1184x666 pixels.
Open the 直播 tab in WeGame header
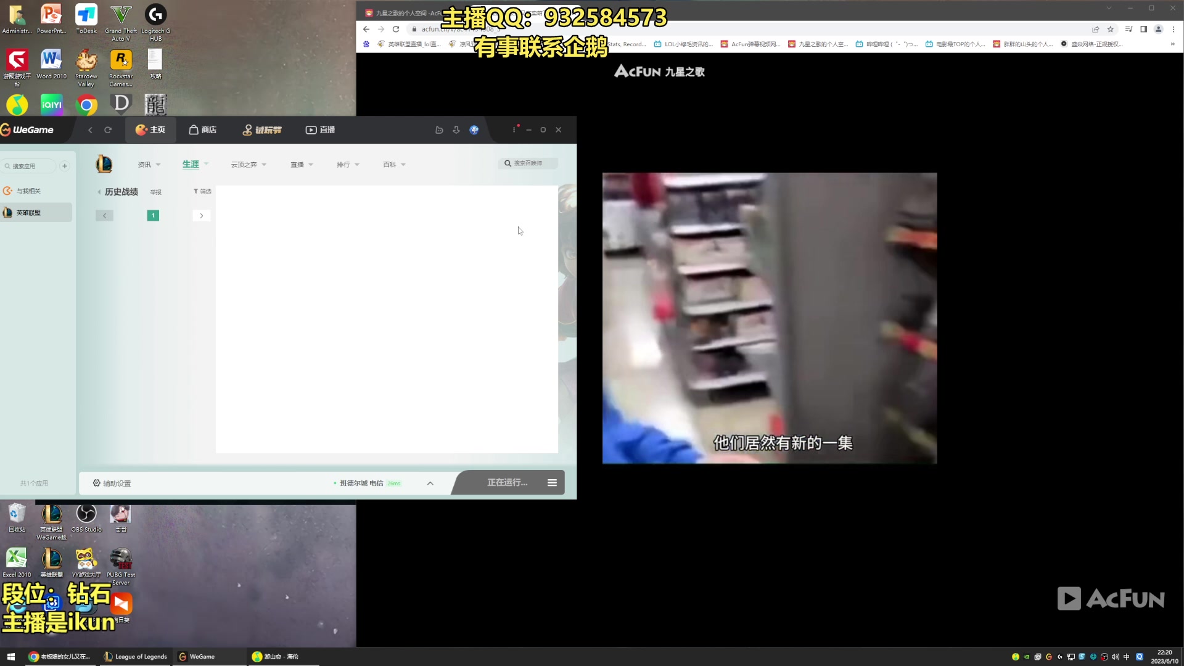(321, 130)
